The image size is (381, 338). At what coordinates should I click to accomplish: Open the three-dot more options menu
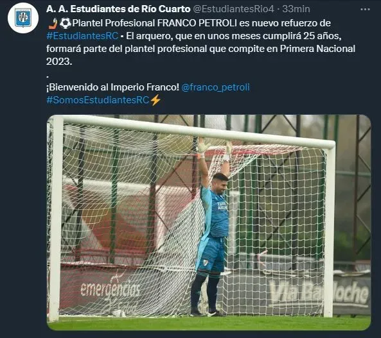click(365, 9)
